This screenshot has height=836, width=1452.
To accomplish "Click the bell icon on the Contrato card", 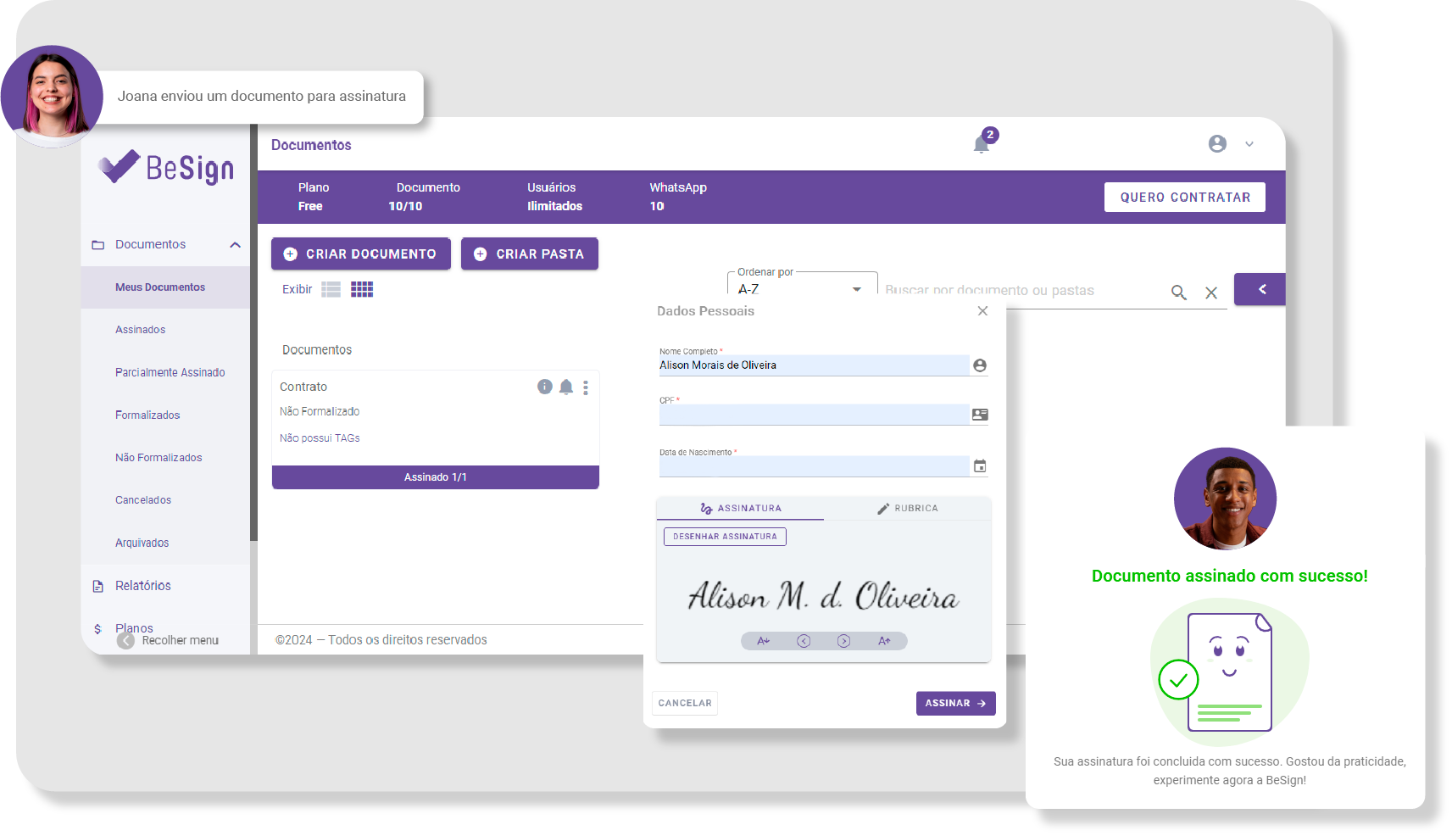I will tap(566, 387).
